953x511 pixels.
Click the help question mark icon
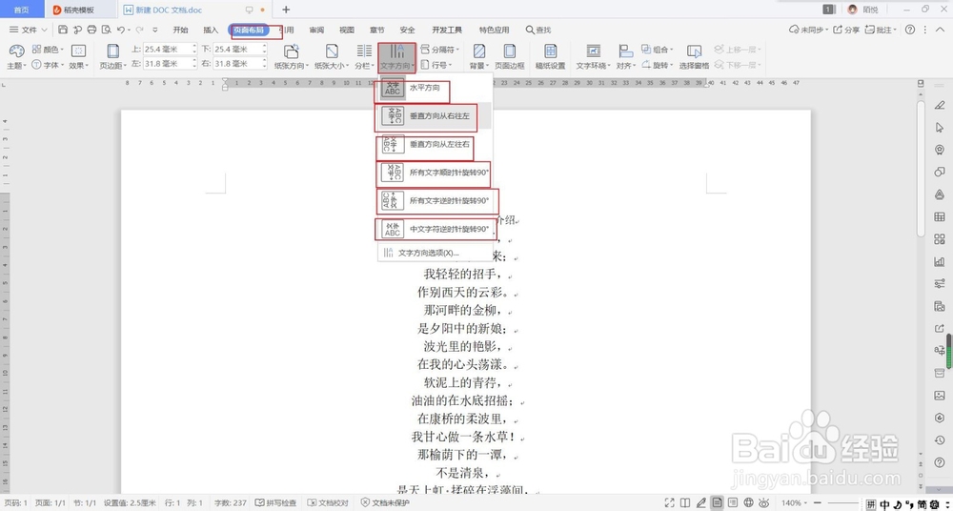coord(910,30)
